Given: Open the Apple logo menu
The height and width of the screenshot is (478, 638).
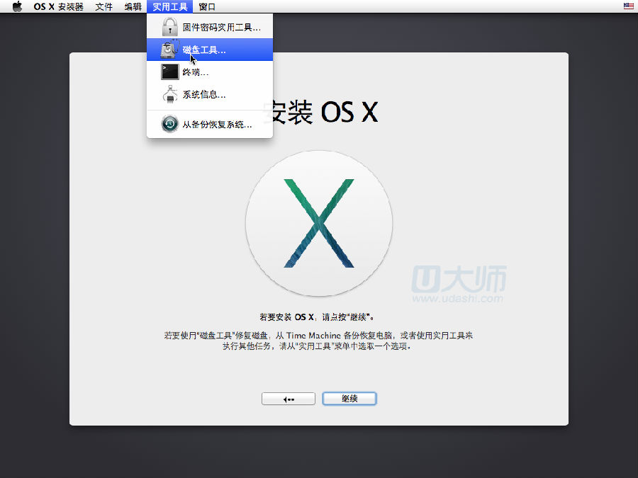Looking at the screenshot, I should click(17, 6).
